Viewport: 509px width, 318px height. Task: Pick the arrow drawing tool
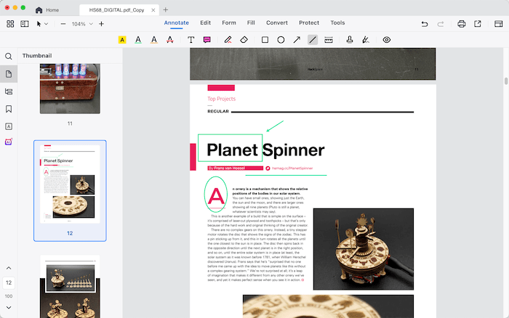tap(297, 40)
